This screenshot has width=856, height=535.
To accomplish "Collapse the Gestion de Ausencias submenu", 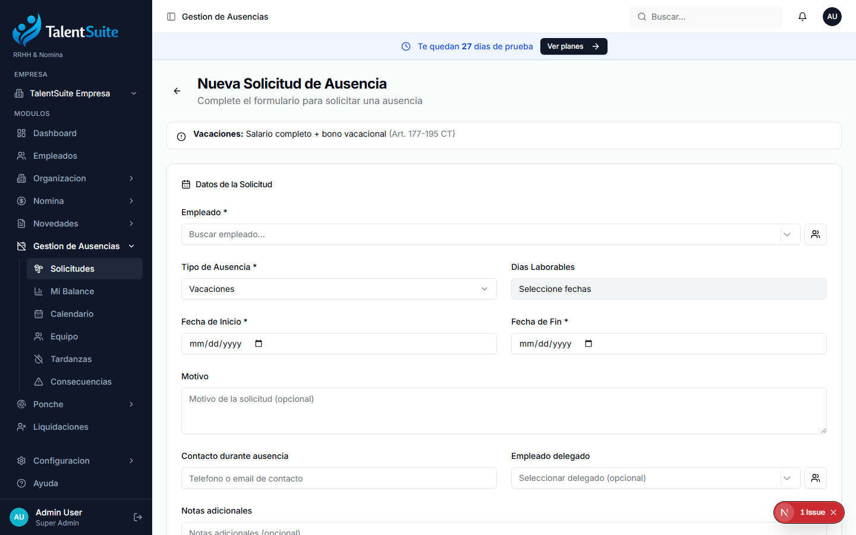I will point(131,246).
